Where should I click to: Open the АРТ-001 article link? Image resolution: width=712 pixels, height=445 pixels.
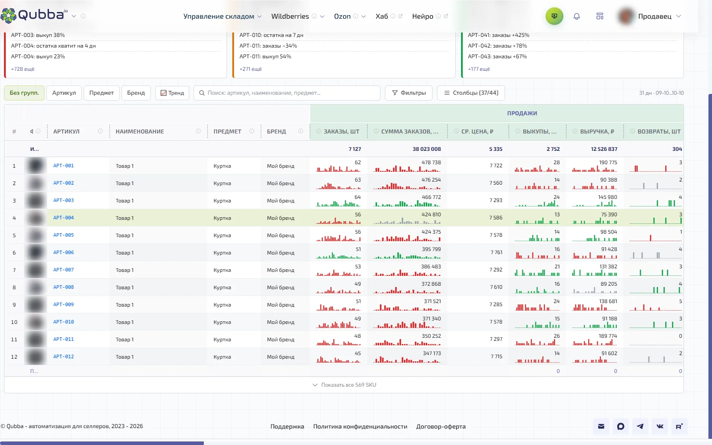64,166
